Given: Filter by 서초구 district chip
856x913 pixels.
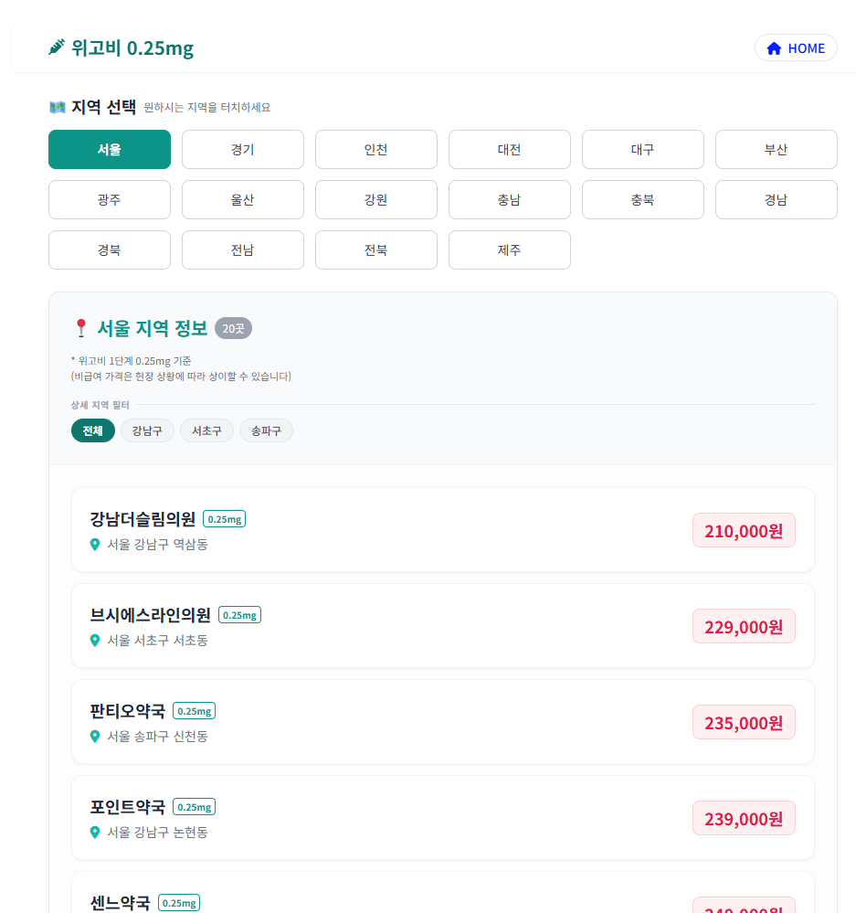Looking at the screenshot, I should [x=206, y=430].
